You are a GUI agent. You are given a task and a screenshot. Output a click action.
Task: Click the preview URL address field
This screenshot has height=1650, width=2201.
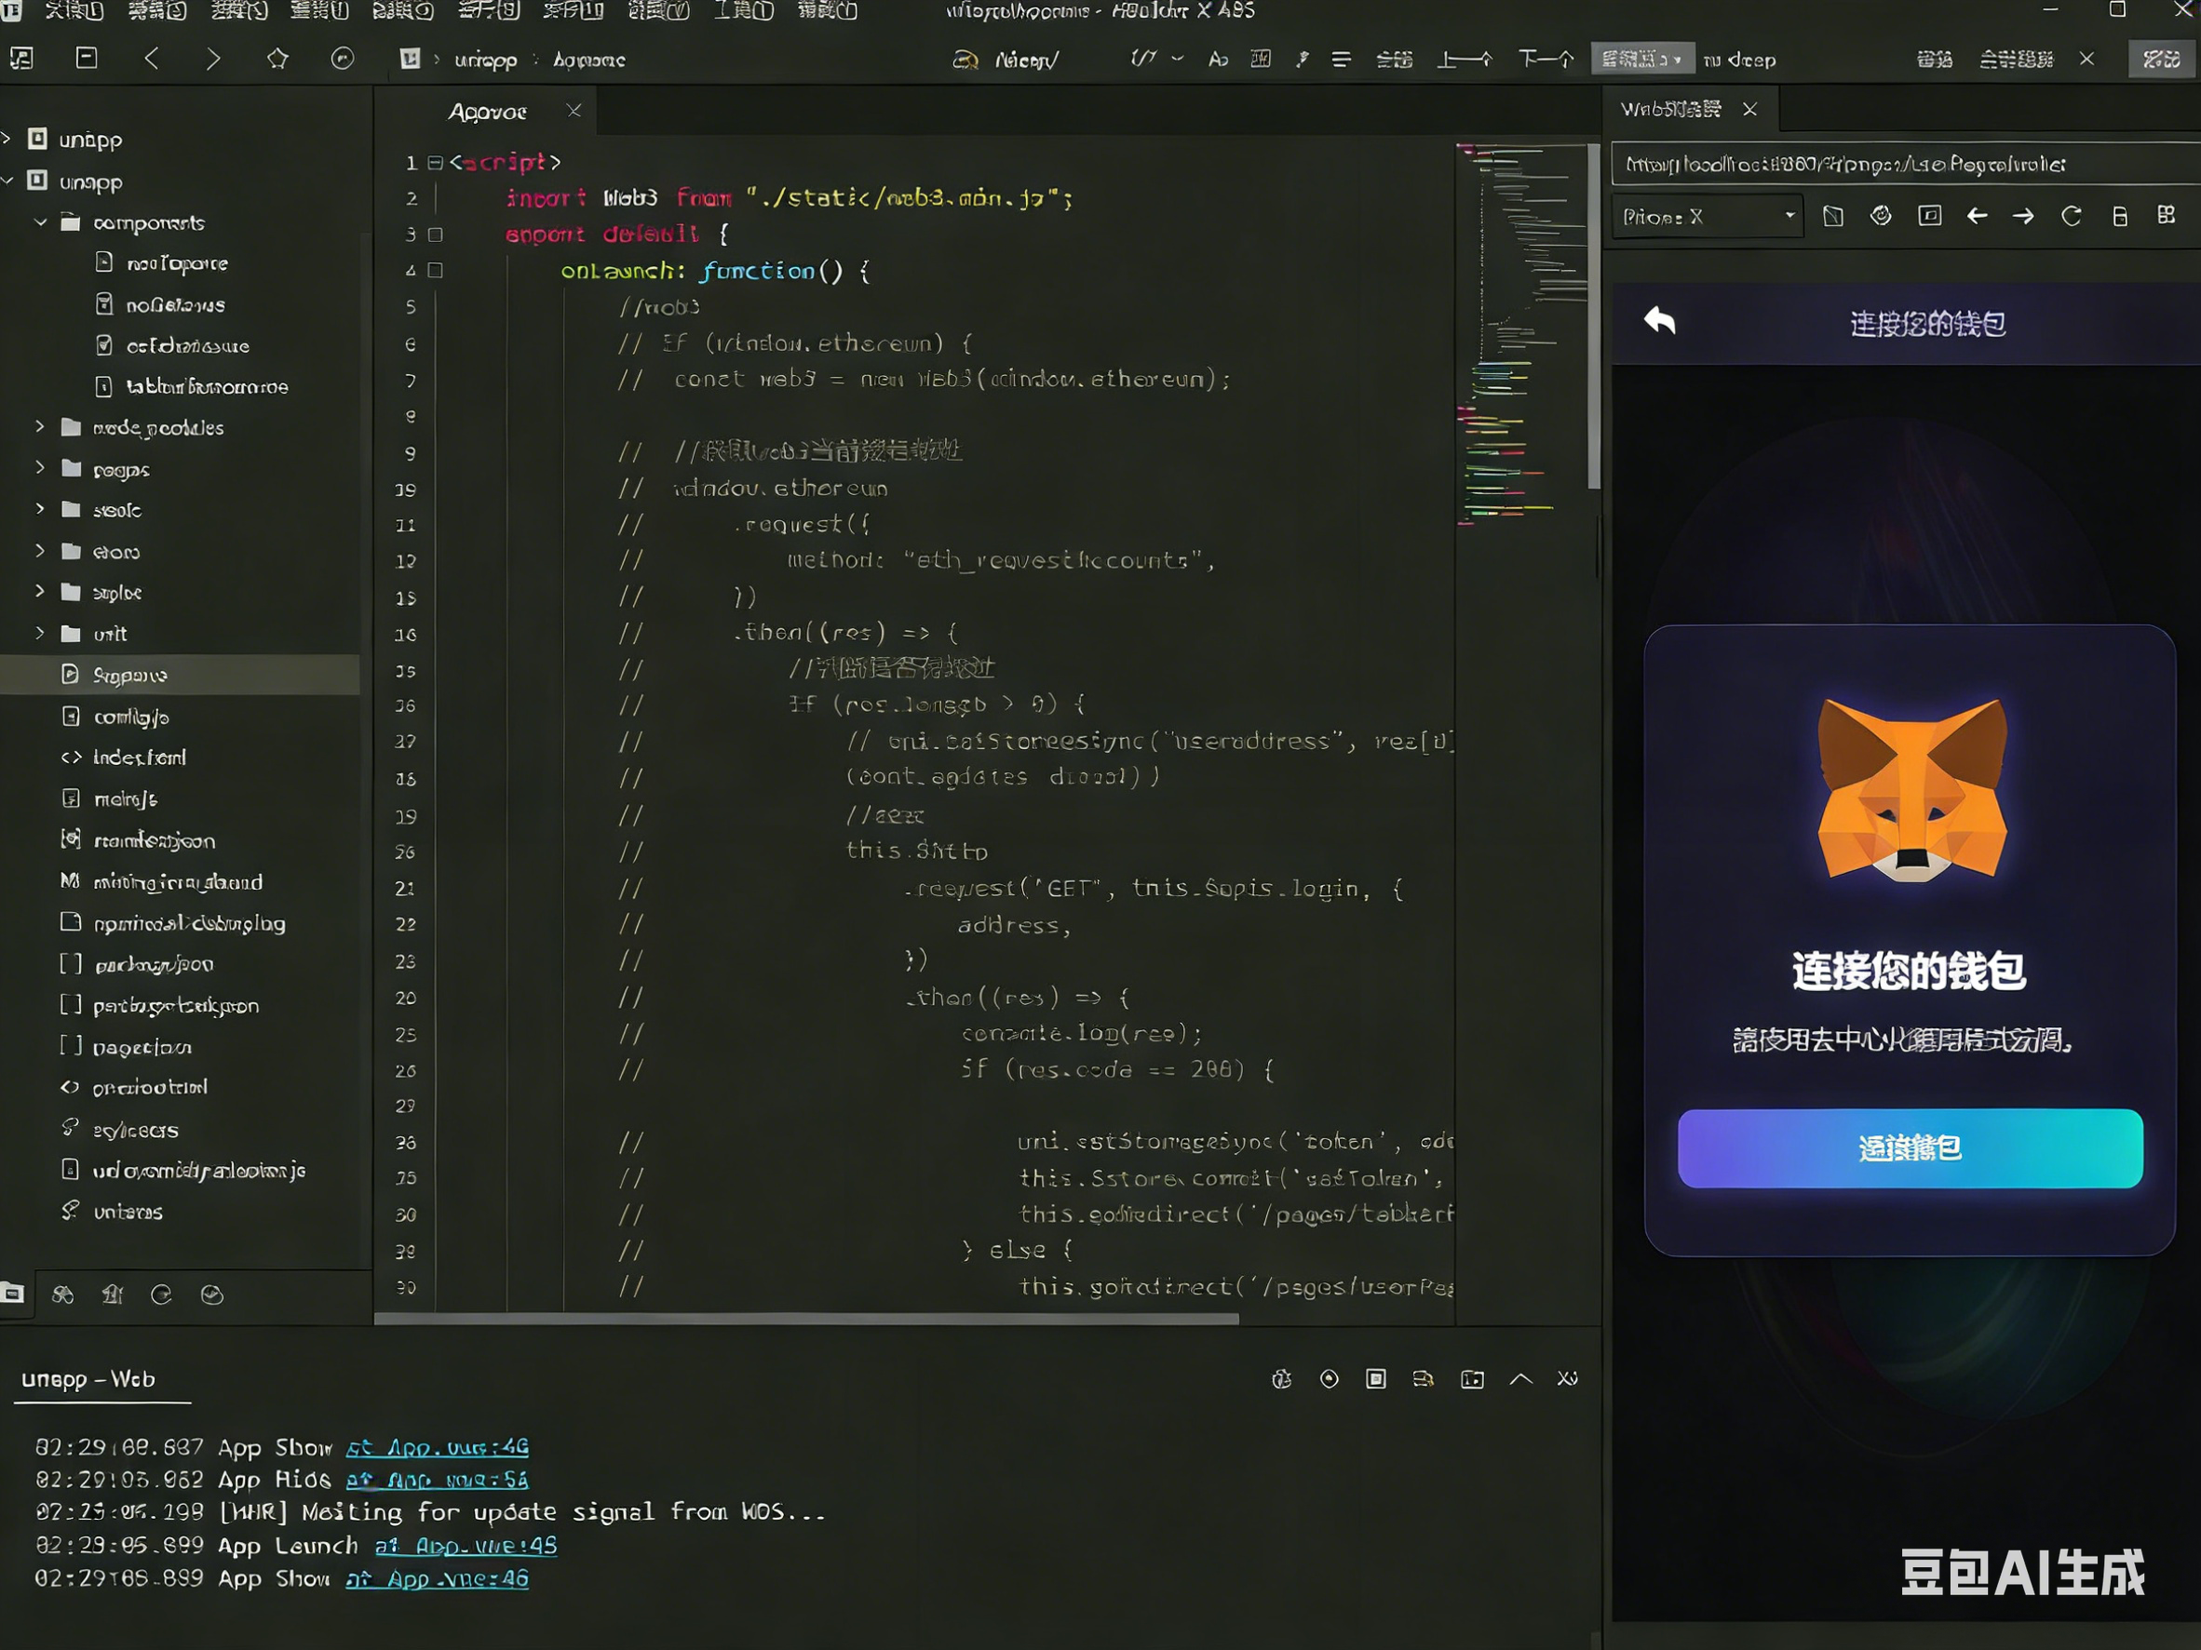click(x=1905, y=164)
